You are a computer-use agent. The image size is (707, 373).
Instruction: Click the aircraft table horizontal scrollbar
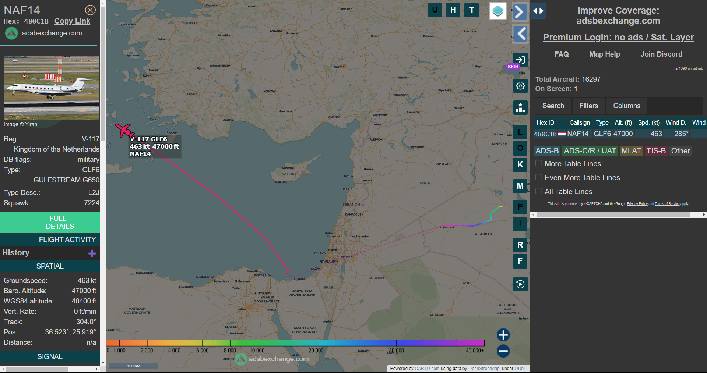click(x=613, y=214)
